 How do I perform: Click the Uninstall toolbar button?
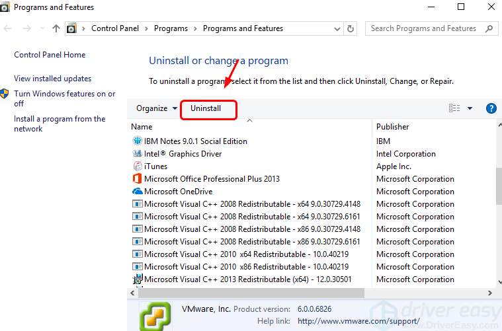pos(206,108)
